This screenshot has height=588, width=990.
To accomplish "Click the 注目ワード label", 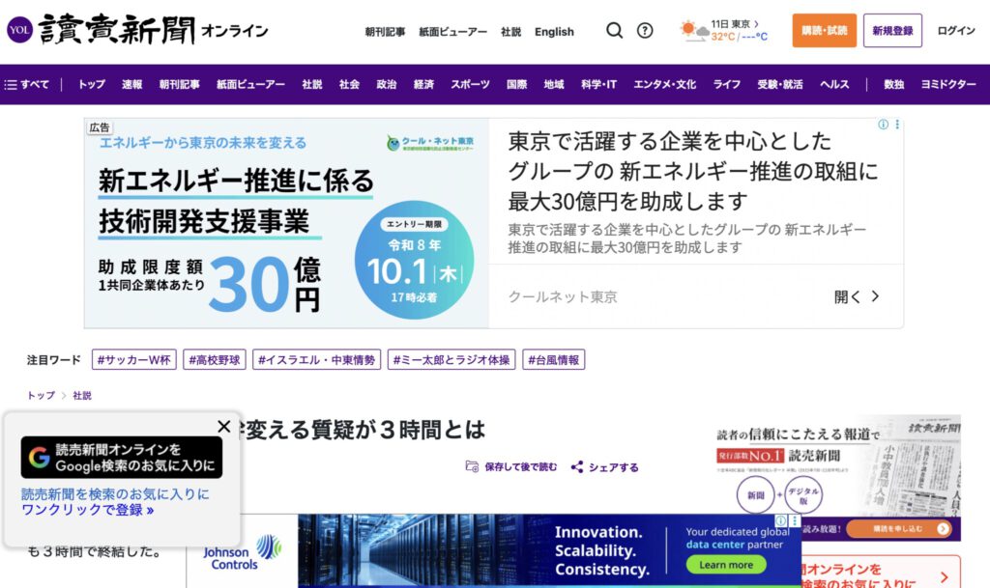I will [x=54, y=360].
